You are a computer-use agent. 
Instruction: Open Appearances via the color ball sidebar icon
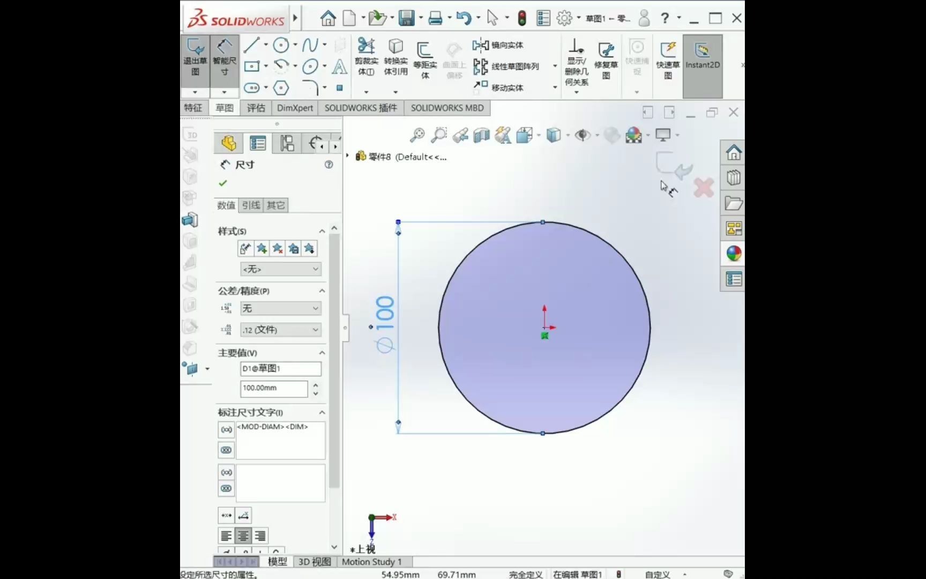click(x=733, y=254)
